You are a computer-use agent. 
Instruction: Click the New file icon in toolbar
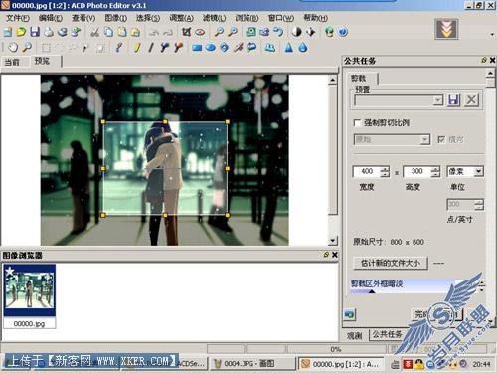pos(8,32)
